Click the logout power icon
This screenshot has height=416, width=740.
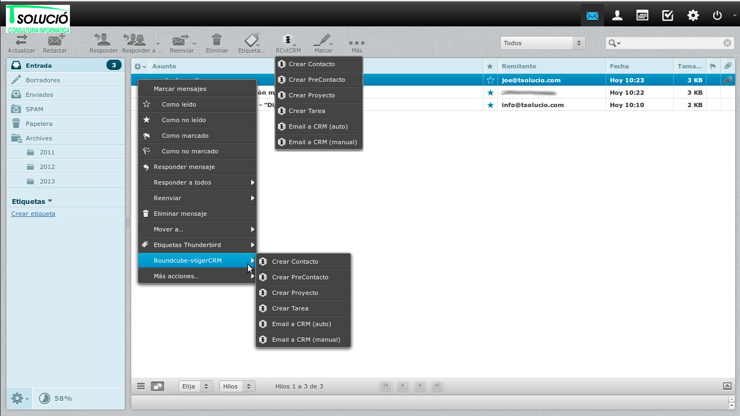tap(717, 16)
